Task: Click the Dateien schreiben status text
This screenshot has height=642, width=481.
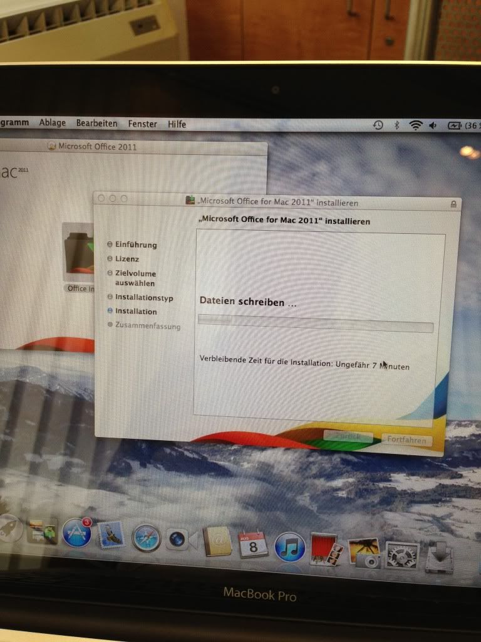Action: (x=247, y=302)
